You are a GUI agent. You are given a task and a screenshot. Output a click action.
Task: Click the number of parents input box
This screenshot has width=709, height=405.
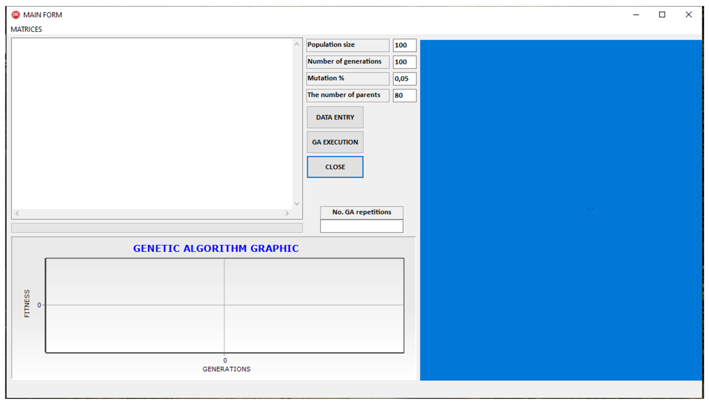404,95
